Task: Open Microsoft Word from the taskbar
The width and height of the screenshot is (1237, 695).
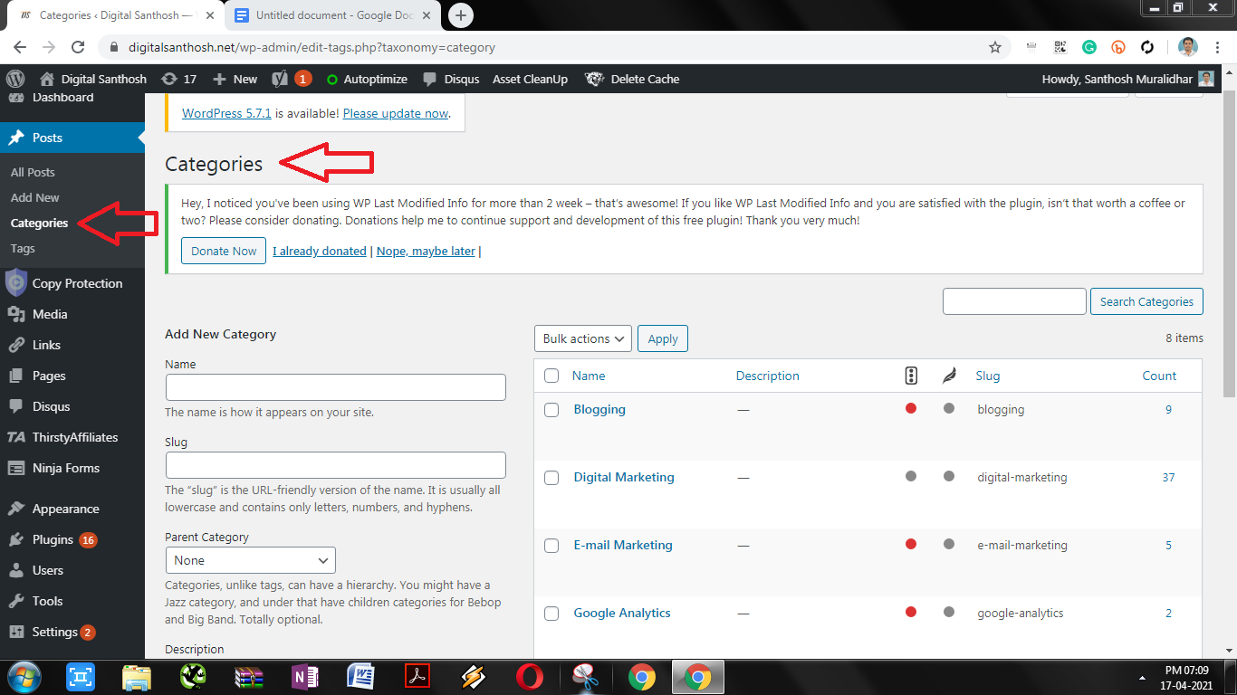Action: [x=360, y=676]
